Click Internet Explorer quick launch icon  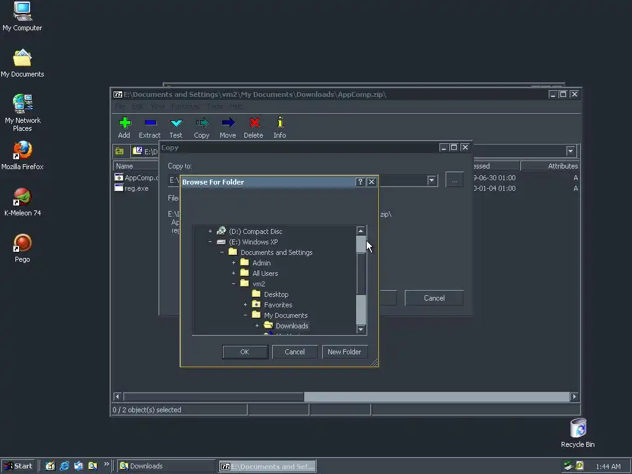pos(64,466)
